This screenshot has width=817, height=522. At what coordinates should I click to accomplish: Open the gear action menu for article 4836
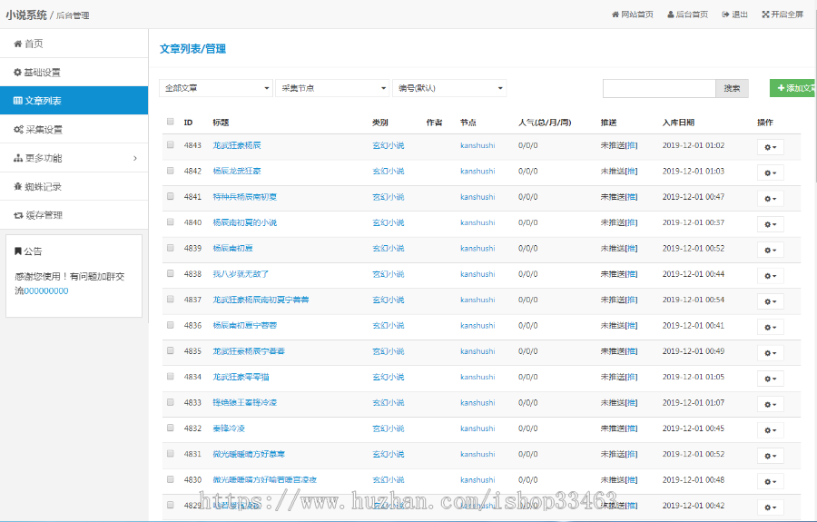(770, 327)
